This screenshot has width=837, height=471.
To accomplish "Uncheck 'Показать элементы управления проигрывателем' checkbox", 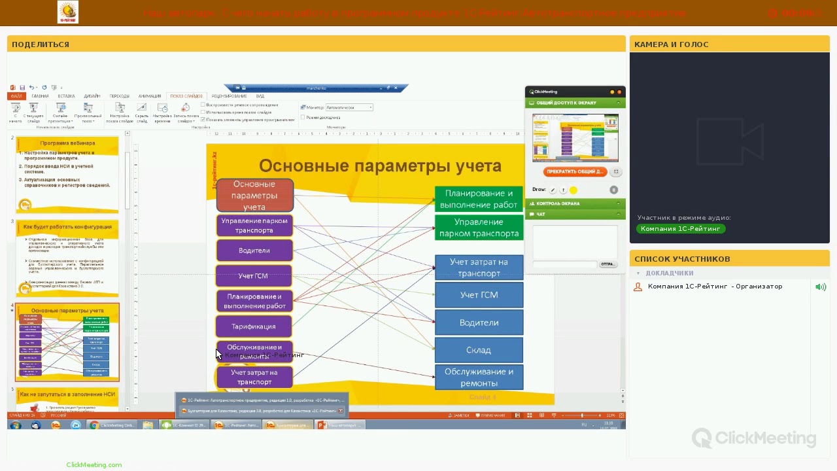I will tap(203, 119).
